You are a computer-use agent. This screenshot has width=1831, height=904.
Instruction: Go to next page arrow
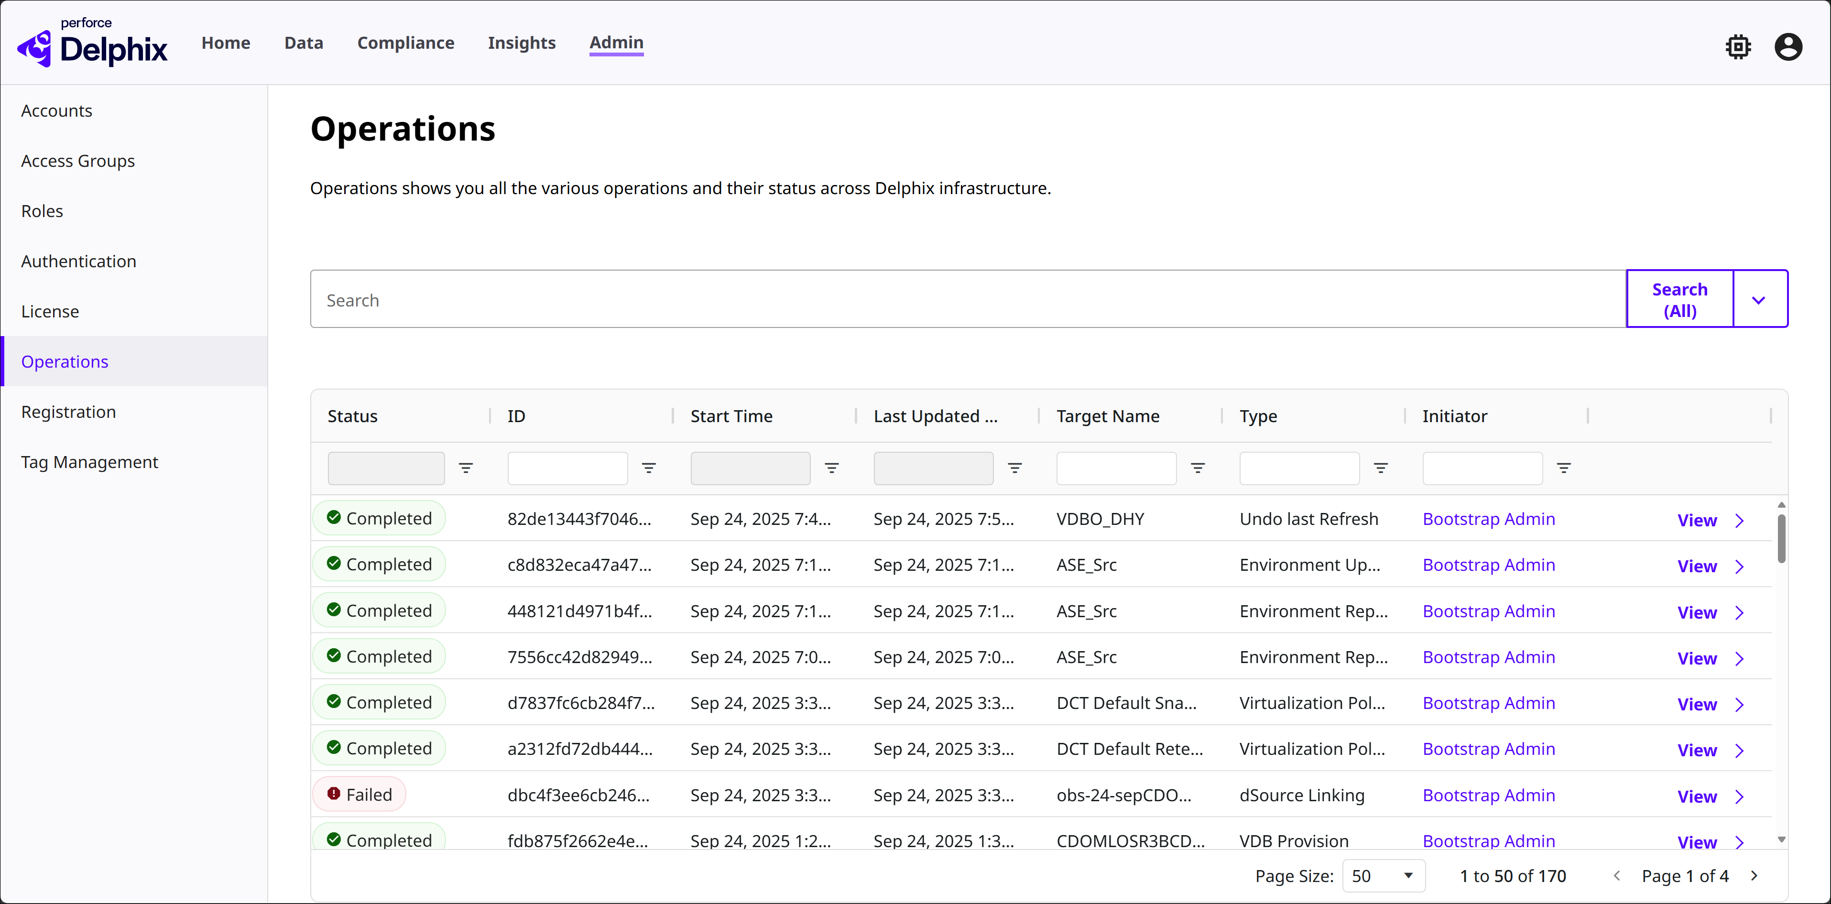1754,876
